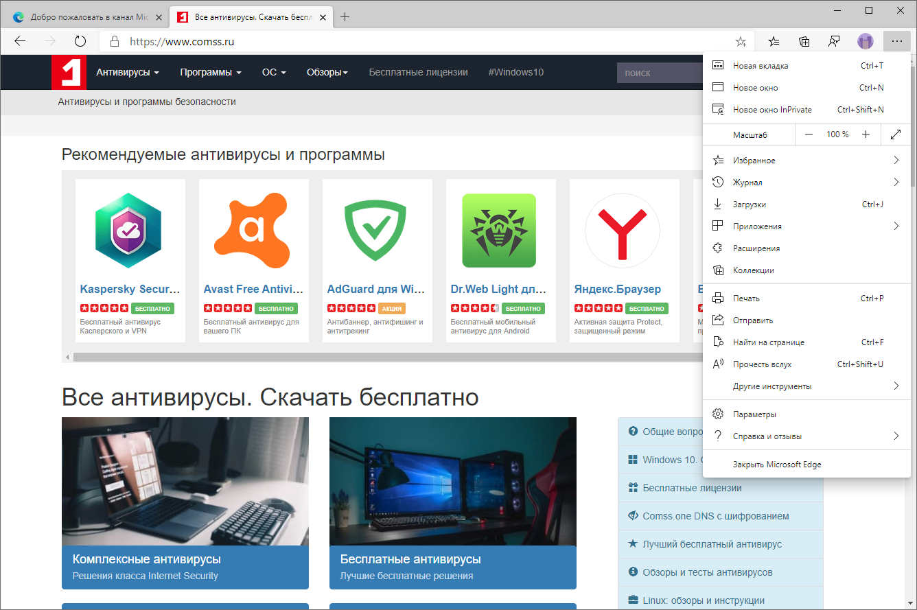Open the 'Комплексные антивирусы' category card
This screenshot has height=610, width=917.
(185, 503)
